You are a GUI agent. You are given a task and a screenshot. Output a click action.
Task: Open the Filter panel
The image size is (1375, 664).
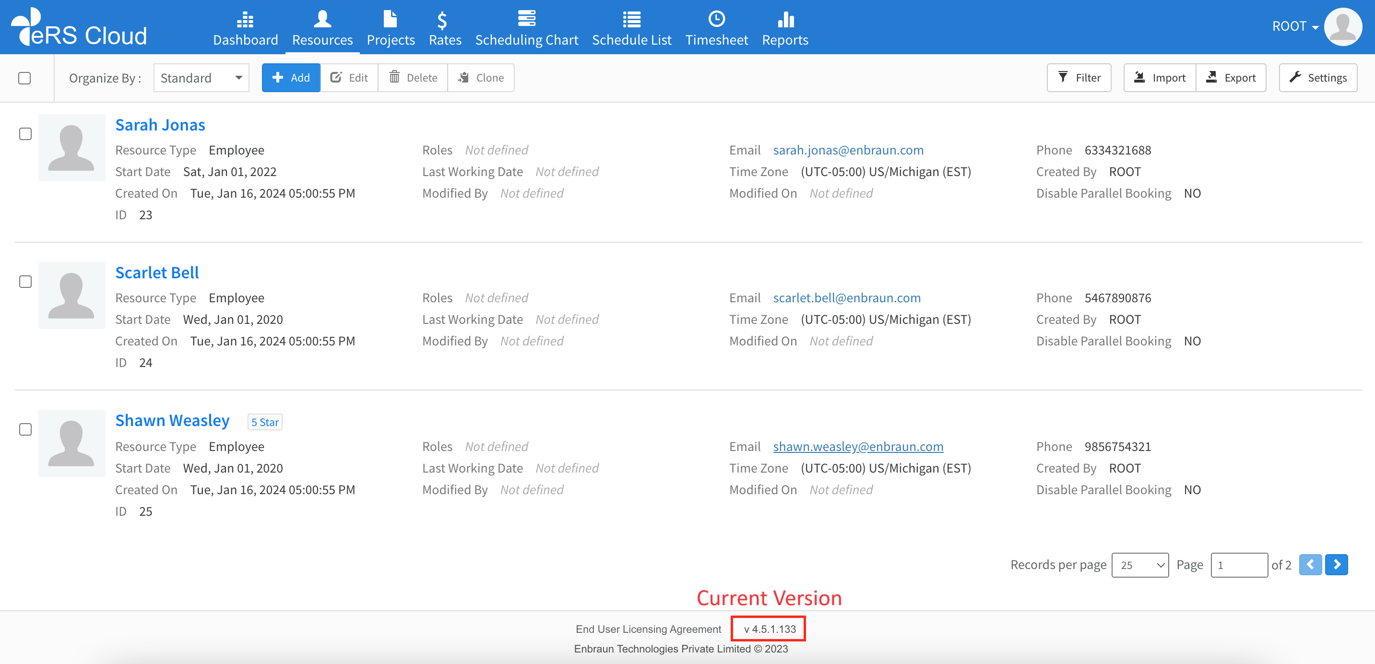coord(1079,78)
